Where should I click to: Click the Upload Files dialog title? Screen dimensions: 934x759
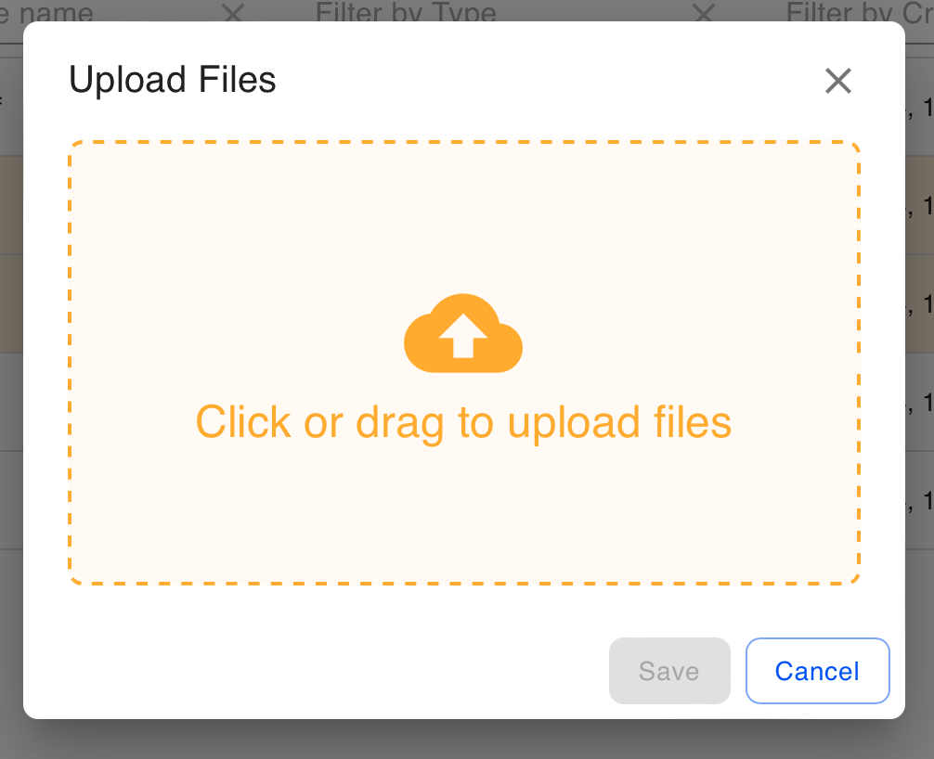click(x=172, y=80)
